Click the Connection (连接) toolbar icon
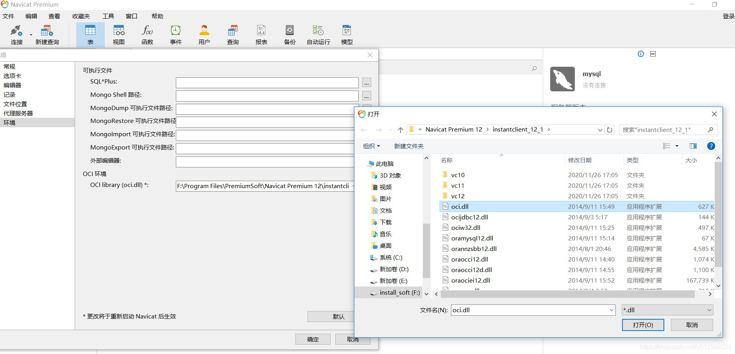 16,35
